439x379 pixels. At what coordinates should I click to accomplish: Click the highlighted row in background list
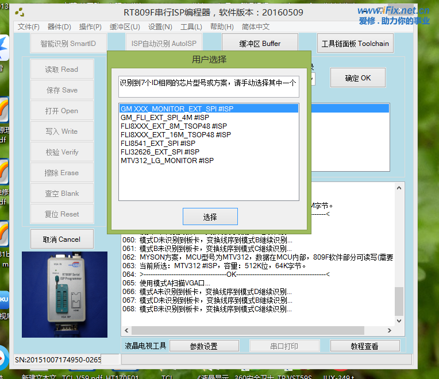[x=351, y=109]
